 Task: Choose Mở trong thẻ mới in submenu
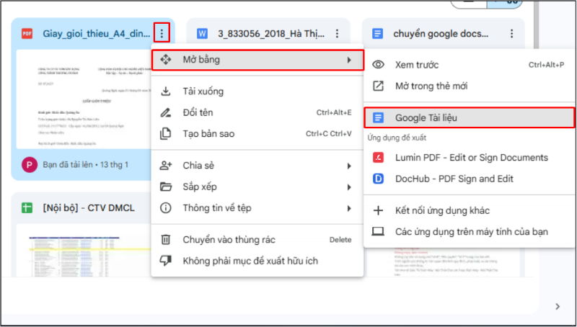[x=470, y=86]
